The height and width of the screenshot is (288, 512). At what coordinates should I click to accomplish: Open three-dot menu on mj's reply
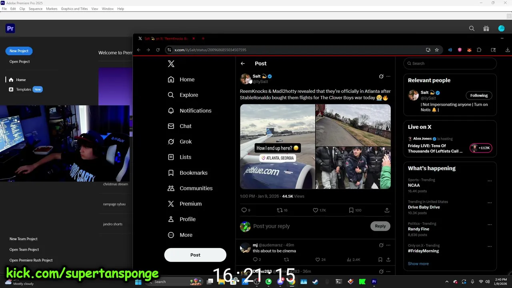[388, 245]
